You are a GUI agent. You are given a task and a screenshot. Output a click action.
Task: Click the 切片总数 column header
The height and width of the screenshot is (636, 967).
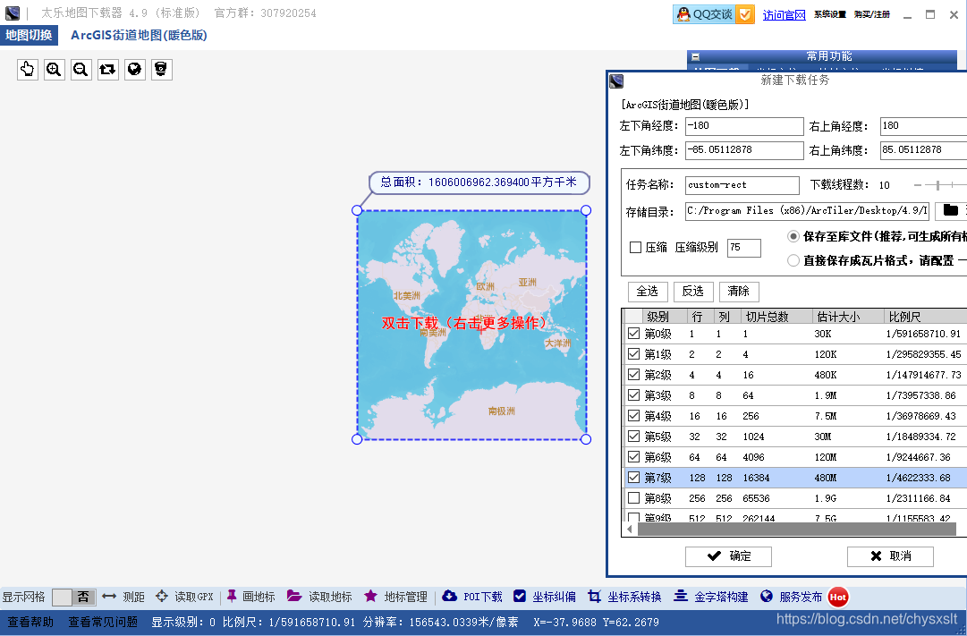[776, 317]
